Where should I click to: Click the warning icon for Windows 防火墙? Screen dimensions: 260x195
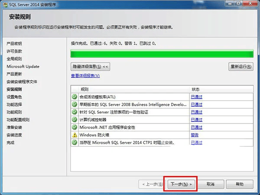(75, 135)
